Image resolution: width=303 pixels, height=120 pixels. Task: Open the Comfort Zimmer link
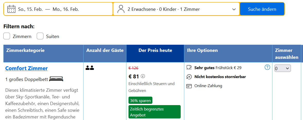click(26, 68)
